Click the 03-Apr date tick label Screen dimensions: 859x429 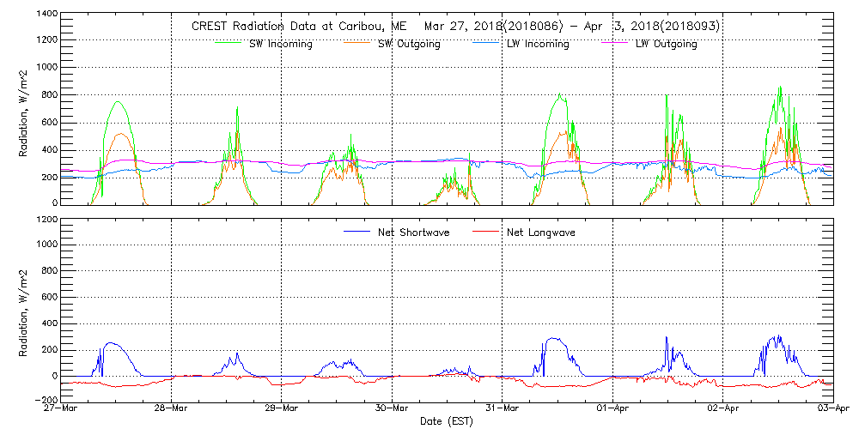tap(832, 409)
